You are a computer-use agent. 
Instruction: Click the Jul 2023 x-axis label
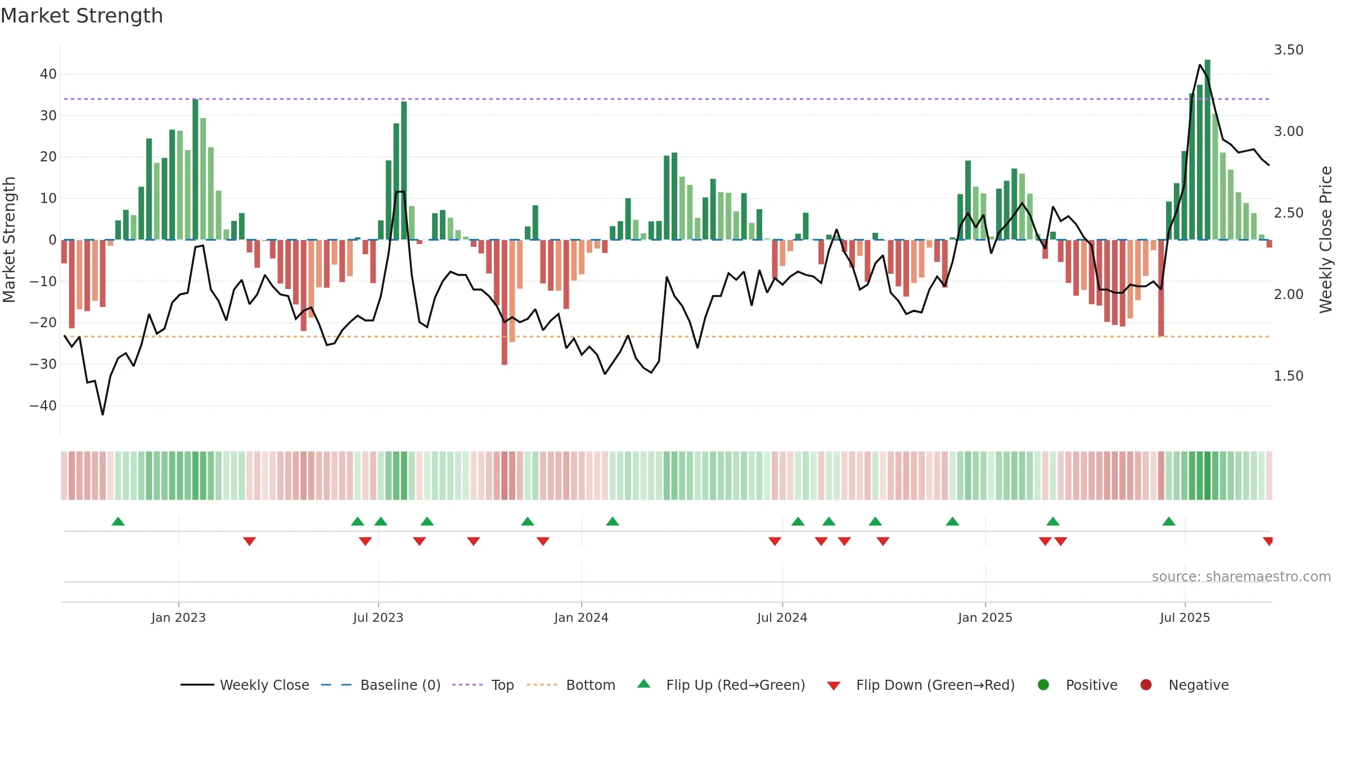click(378, 617)
